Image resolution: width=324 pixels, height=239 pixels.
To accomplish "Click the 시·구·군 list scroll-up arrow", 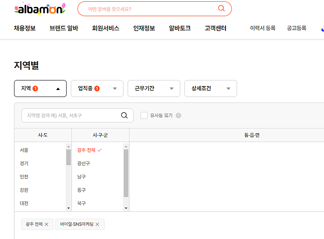I will (126, 146).
